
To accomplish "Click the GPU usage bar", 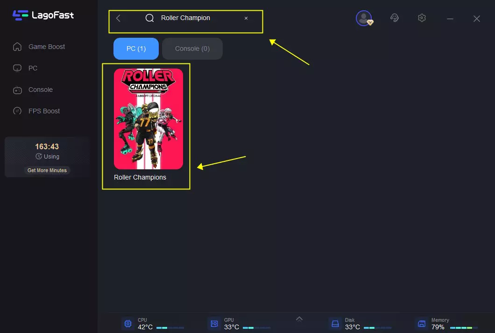I will (257, 328).
